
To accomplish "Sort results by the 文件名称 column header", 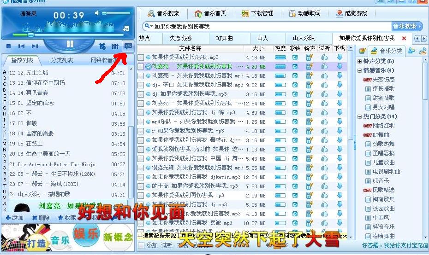I will [x=191, y=48].
